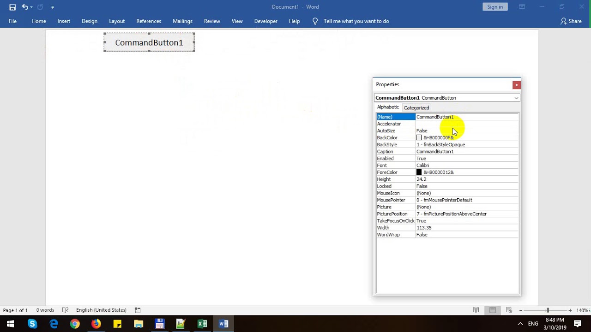Image resolution: width=591 pixels, height=332 pixels.
Task: Click the BackColor white color swatch
Action: click(x=419, y=138)
